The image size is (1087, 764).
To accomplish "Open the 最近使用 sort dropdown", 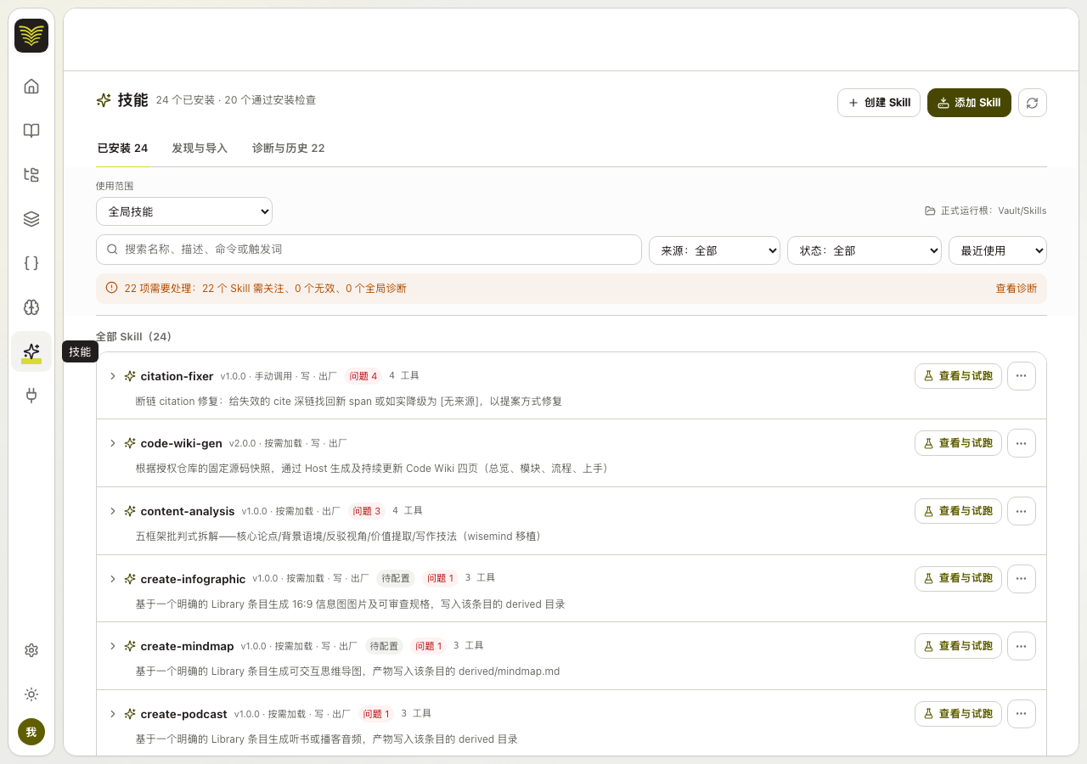I will (998, 250).
